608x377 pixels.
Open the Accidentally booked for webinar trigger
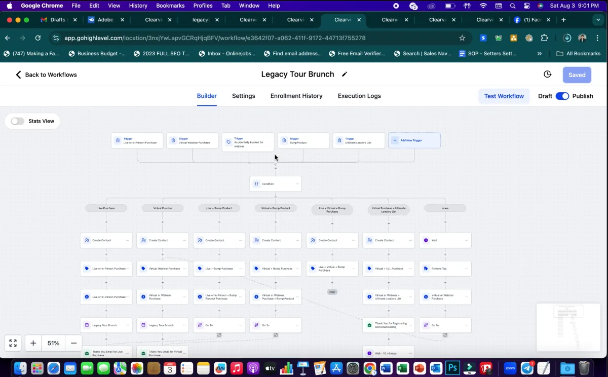[x=248, y=142]
